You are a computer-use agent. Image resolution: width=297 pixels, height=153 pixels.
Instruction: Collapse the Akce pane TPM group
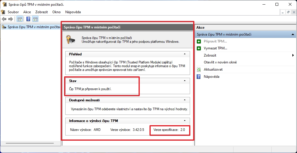(x=293, y=34)
